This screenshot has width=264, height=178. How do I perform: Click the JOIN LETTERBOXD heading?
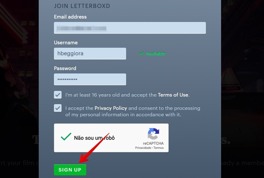point(82,6)
